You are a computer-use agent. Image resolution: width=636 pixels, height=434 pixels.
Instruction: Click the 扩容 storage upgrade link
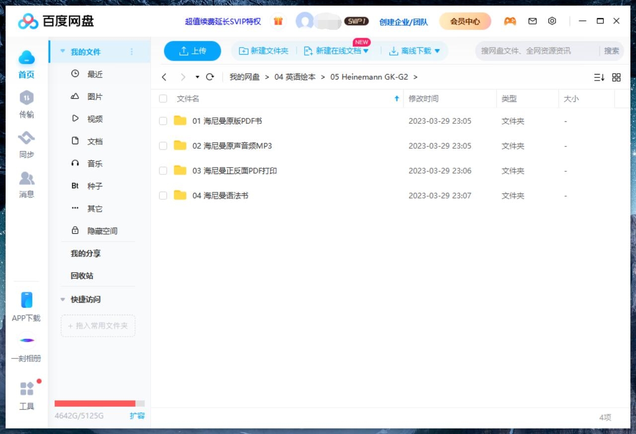tap(137, 416)
